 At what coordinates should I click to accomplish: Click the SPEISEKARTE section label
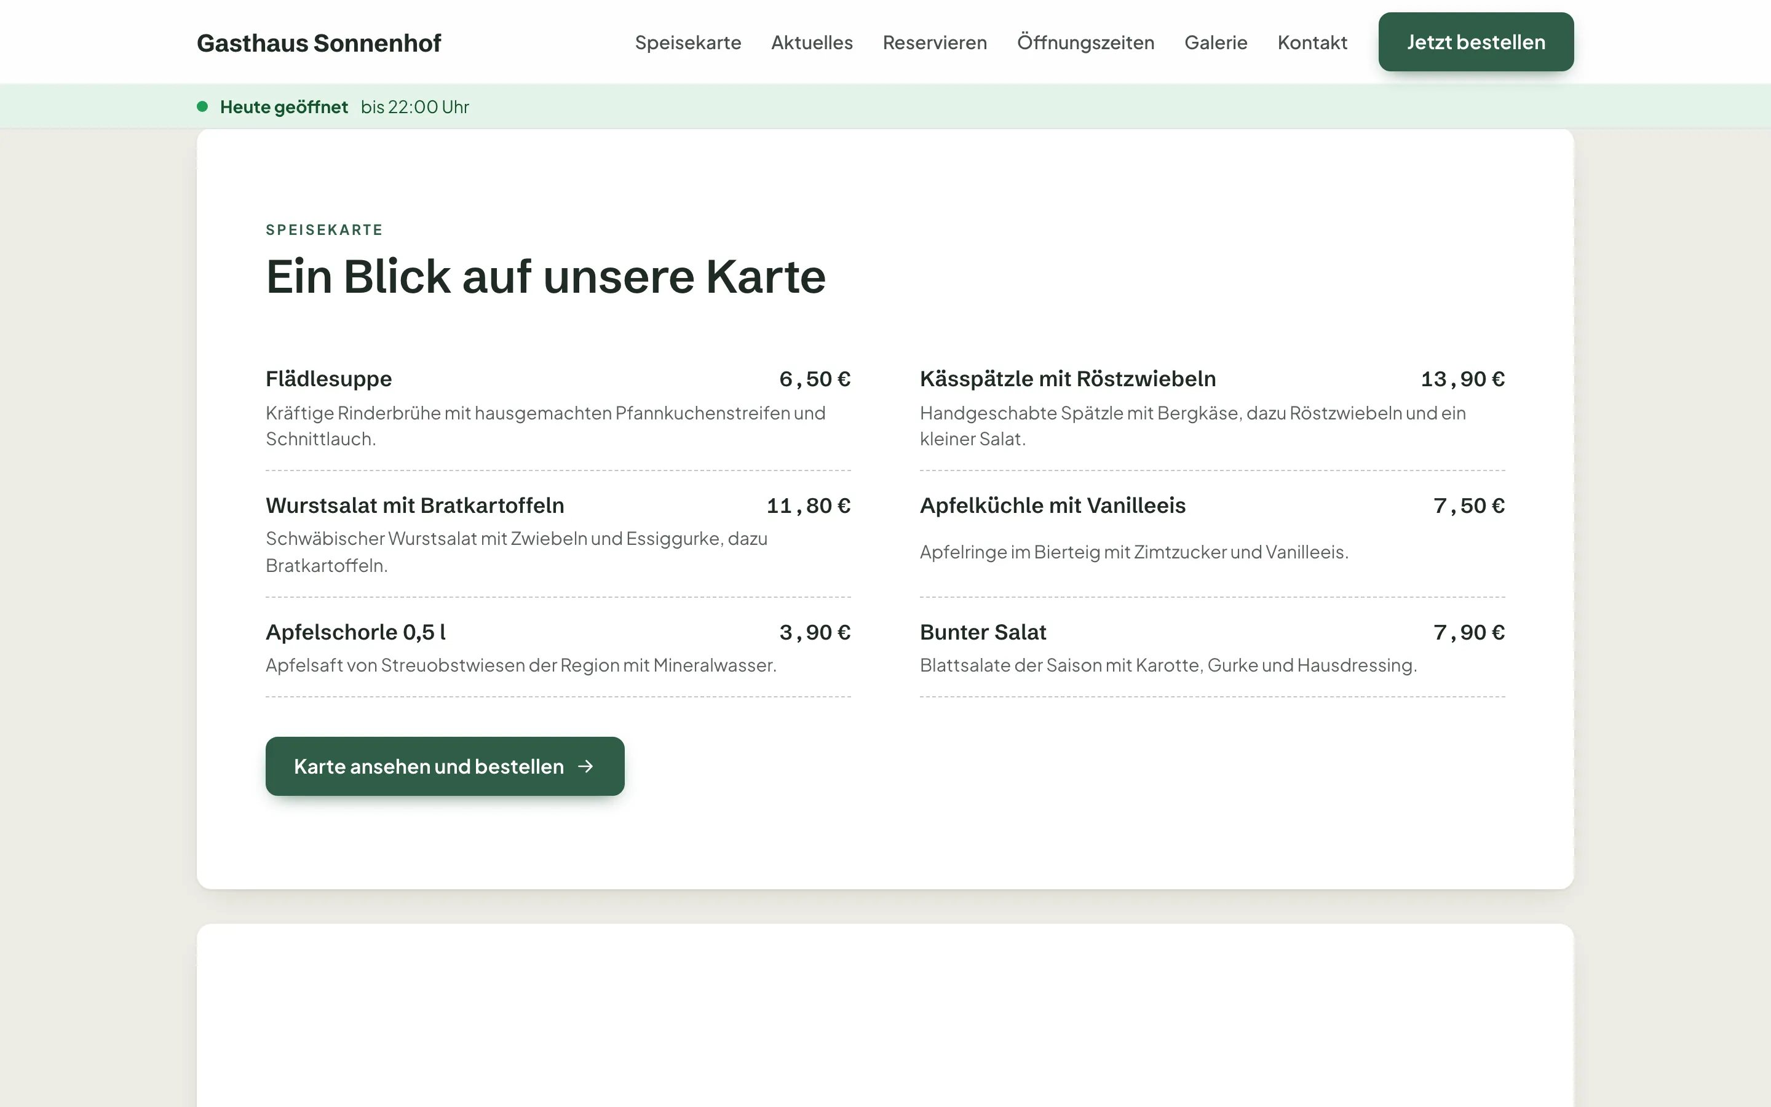(324, 230)
